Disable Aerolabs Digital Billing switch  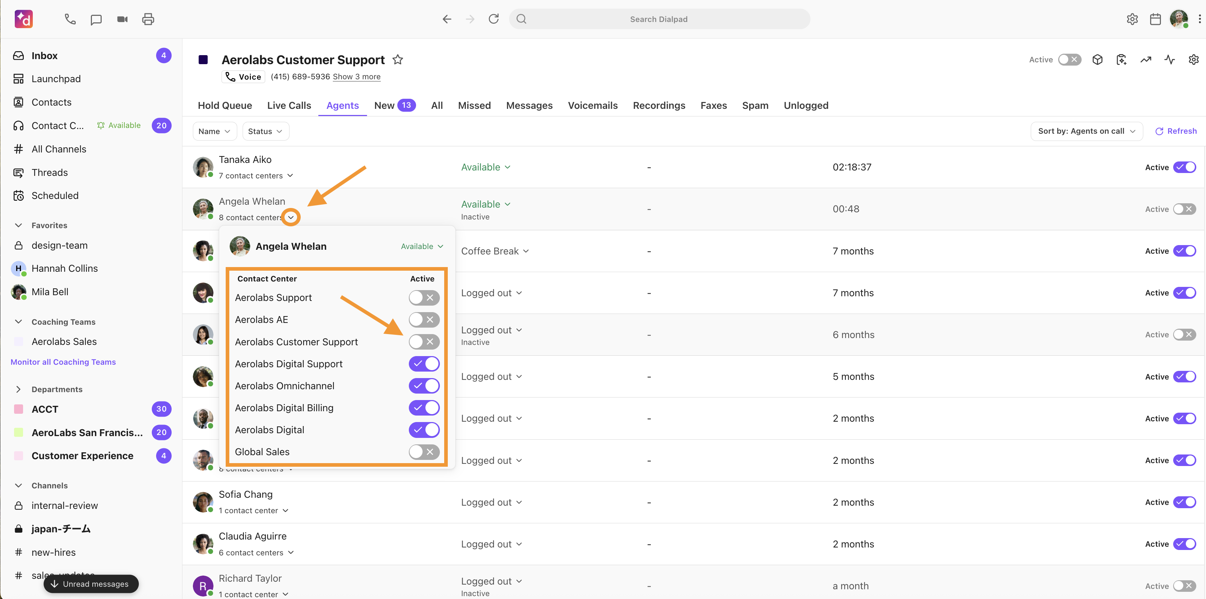click(424, 408)
